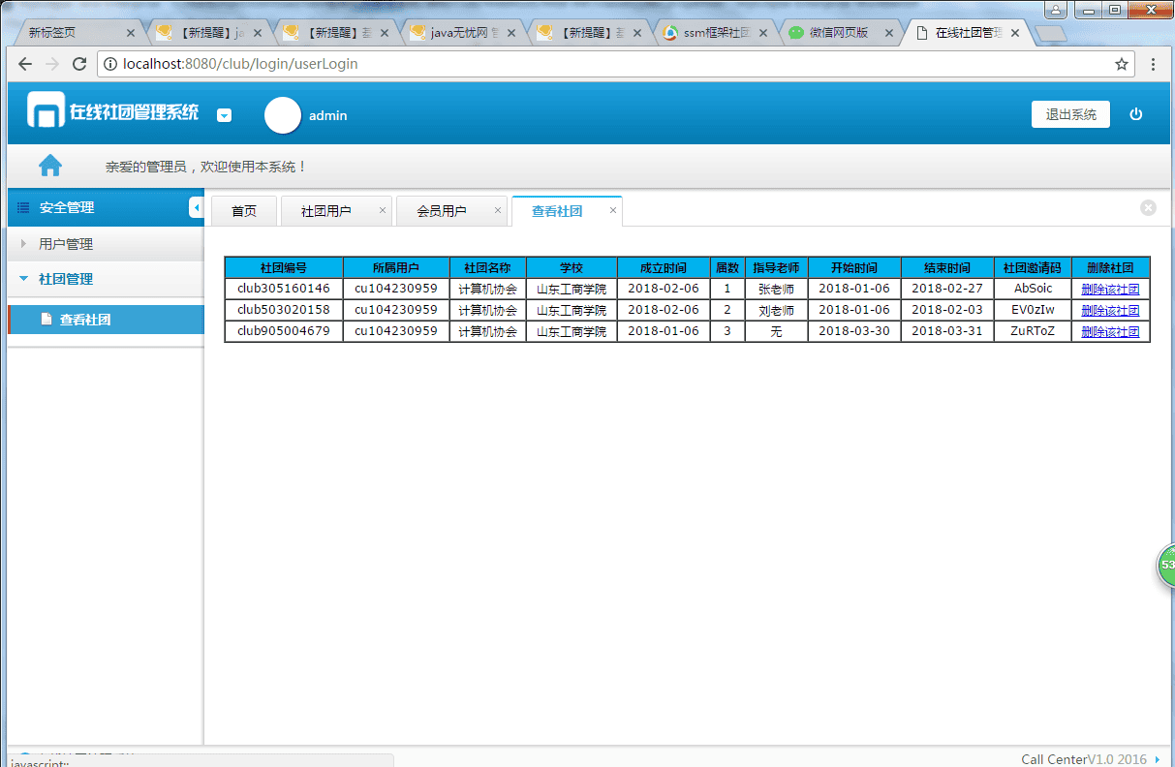
Task: Click cell club305160146
Action: (x=284, y=289)
